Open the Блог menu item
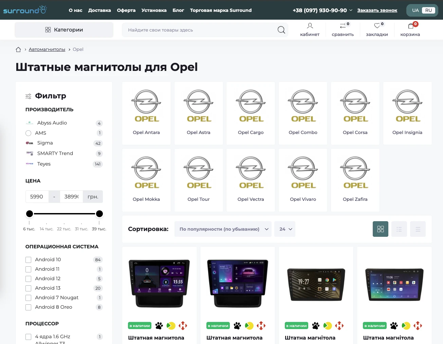 click(178, 10)
